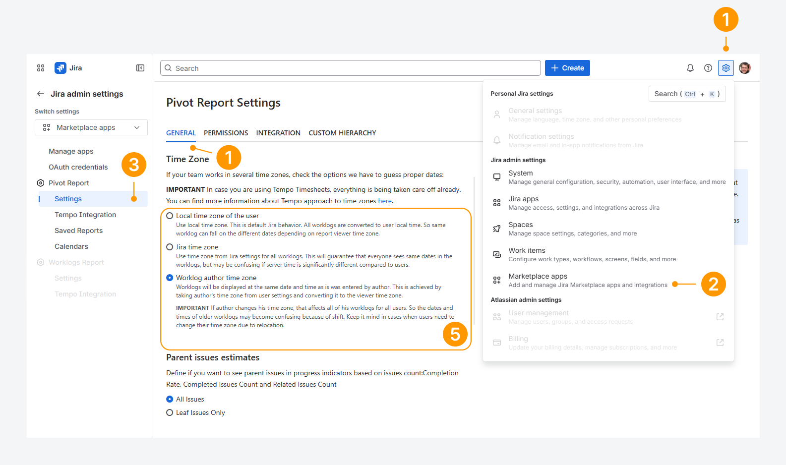
Task: Select the Leaf Issues Only radio button
Action: coord(170,412)
